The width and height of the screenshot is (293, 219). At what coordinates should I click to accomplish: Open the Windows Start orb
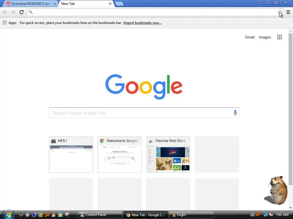click(8, 214)
